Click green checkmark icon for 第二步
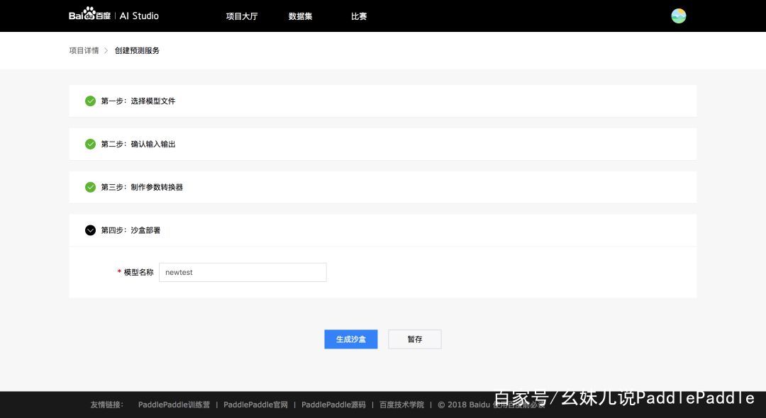 90,144
